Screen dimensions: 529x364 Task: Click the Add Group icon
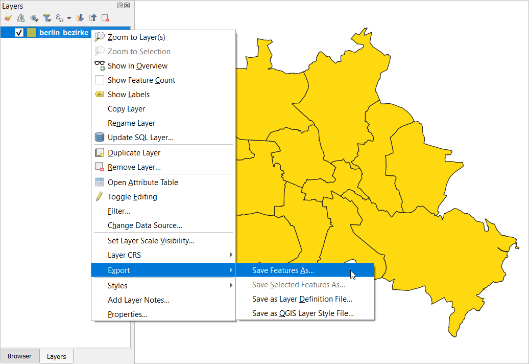(21, 18)
